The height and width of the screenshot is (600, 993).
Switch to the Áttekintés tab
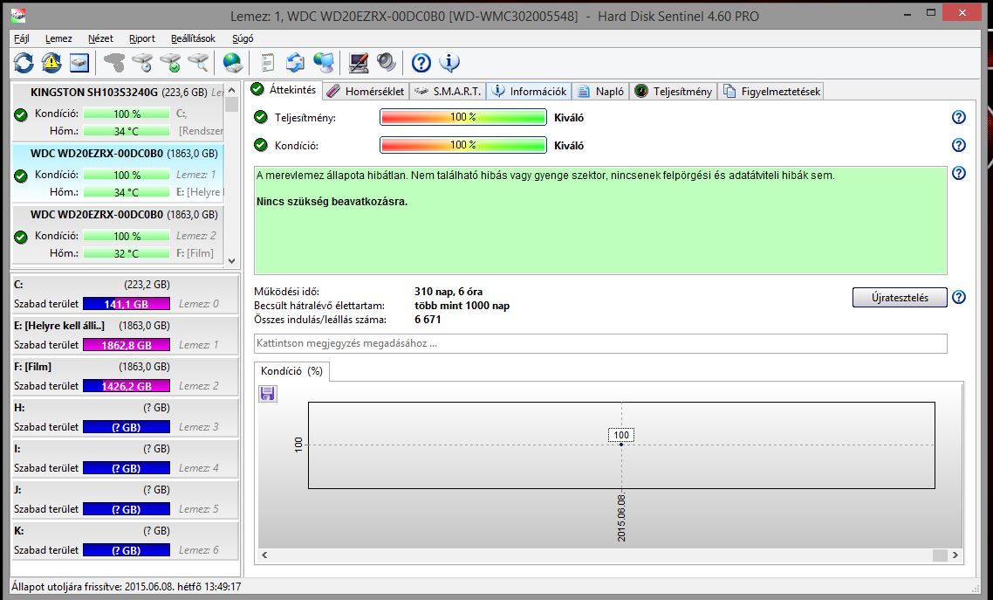pyautogui.click(x=284, y=89)
